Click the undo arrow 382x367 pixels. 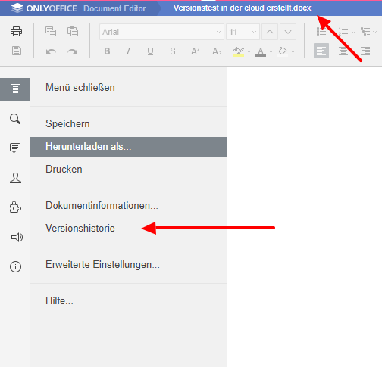[51, 51]
